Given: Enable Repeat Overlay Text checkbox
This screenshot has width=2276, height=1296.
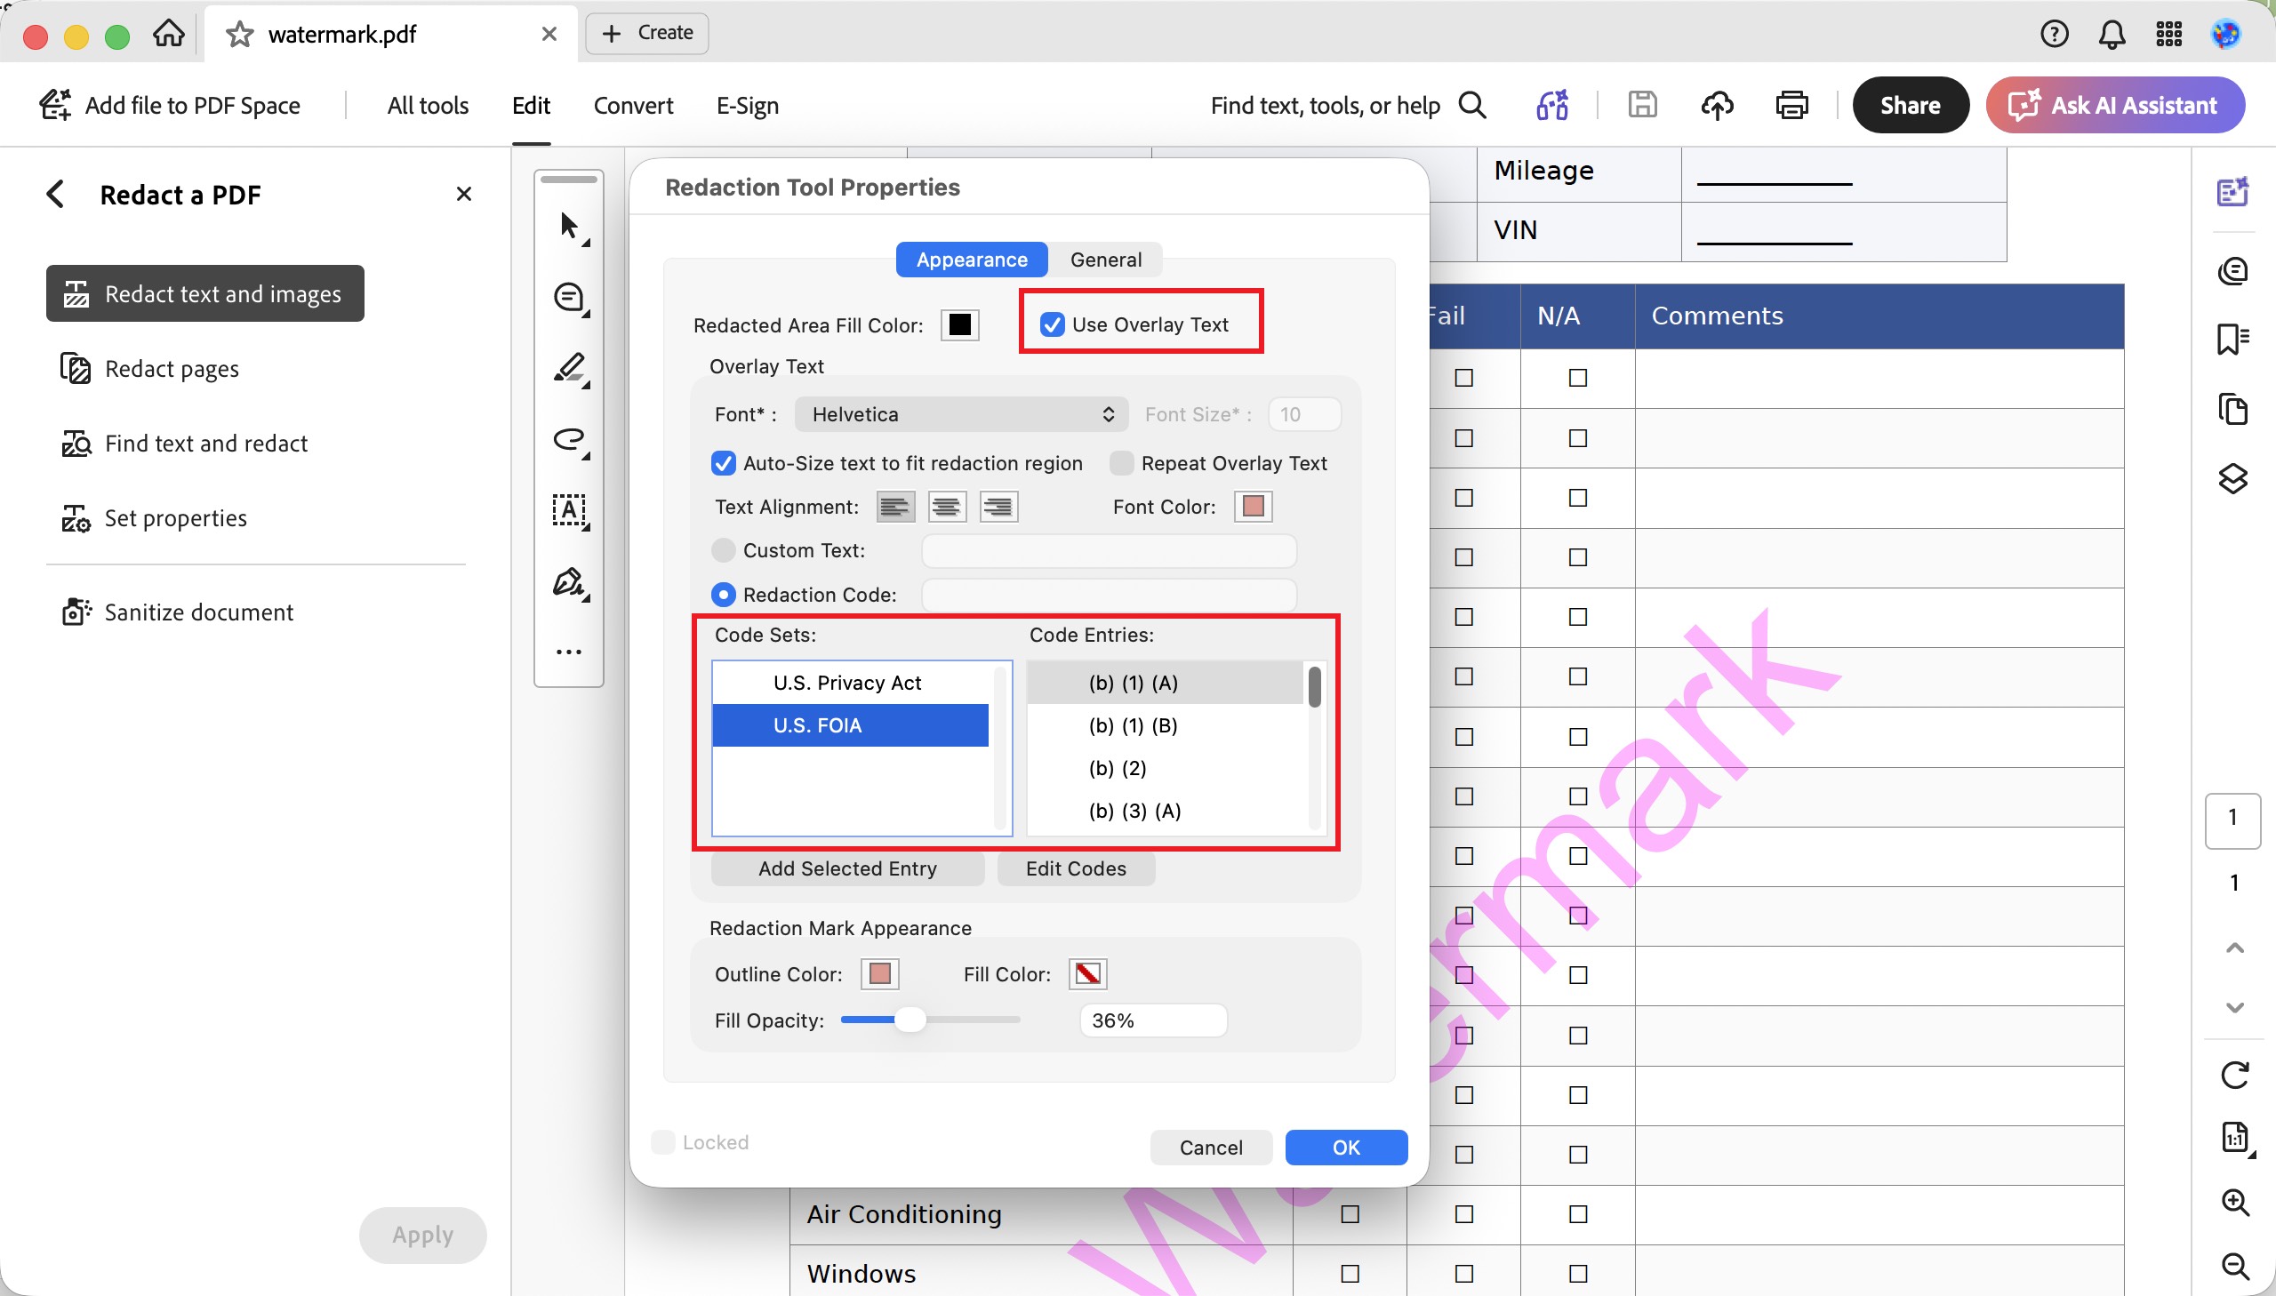Looking at the screenshot, I should click(x=1121, y=464).
